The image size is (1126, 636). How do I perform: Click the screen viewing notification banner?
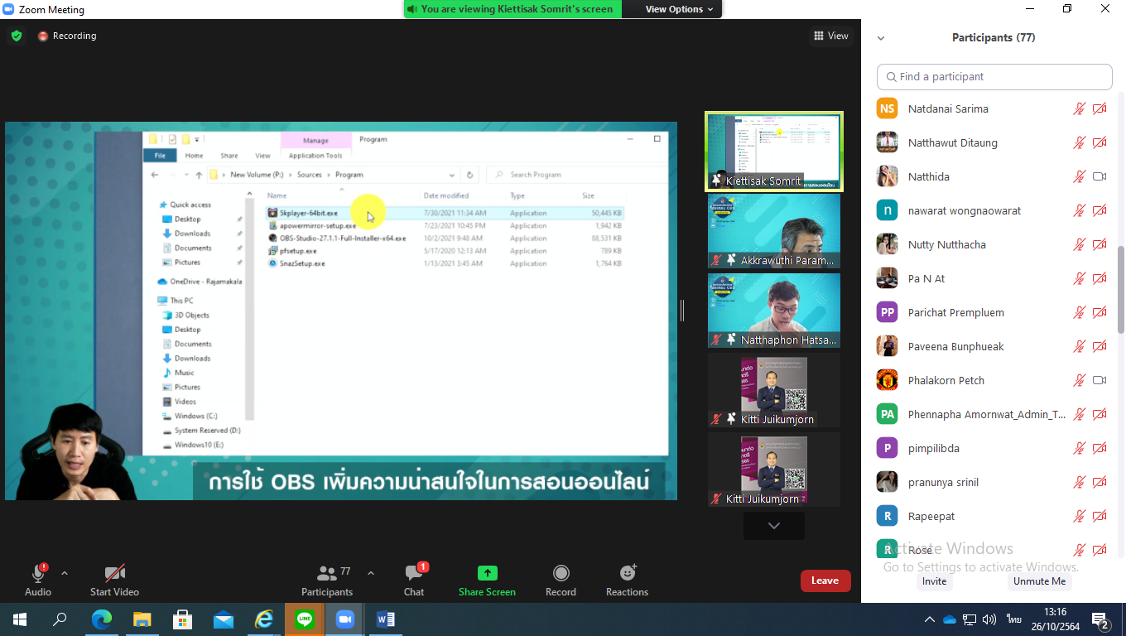[x=513, y=9]
